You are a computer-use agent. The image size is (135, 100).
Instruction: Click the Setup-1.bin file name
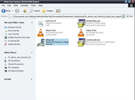pyautogui.click(x=50, y=30)
